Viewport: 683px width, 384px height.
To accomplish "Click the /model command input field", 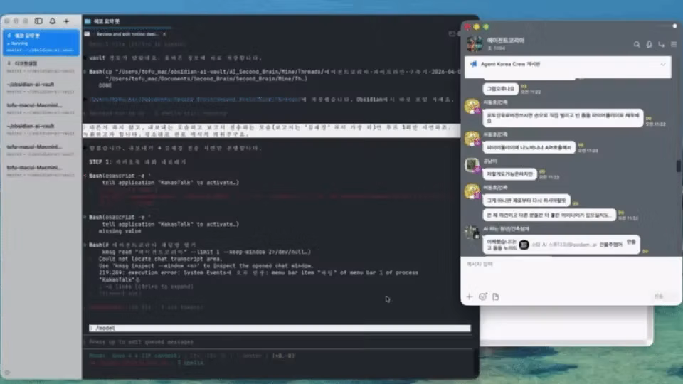I will [x=280, y=328].
